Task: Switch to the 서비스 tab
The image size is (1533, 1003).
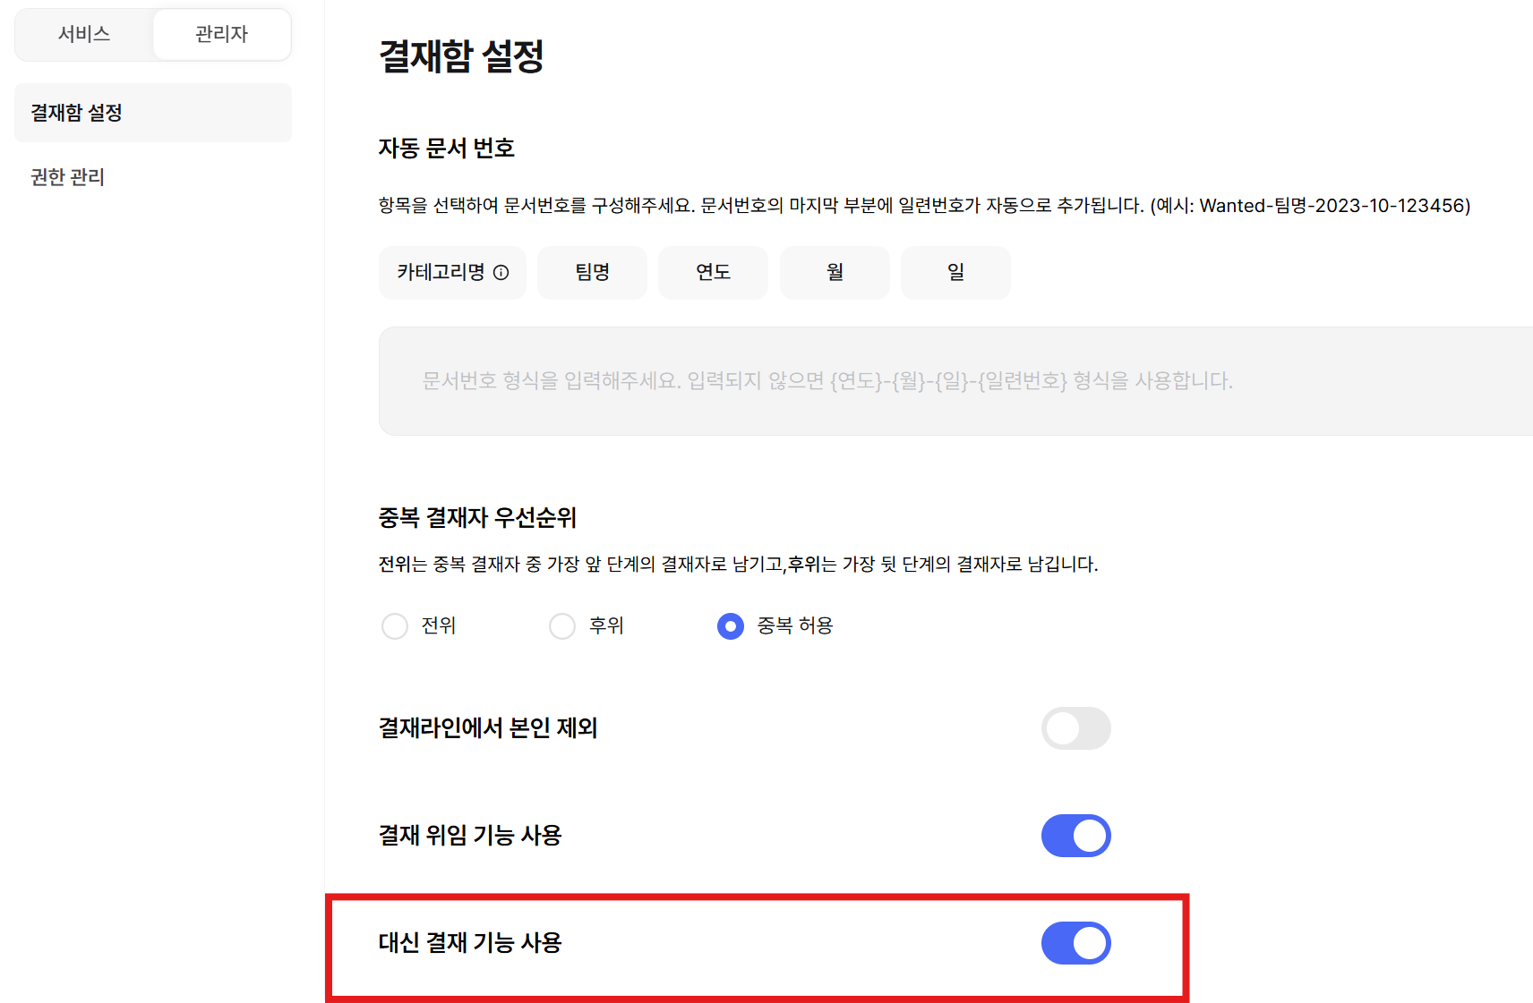Action: pos(84,35)
